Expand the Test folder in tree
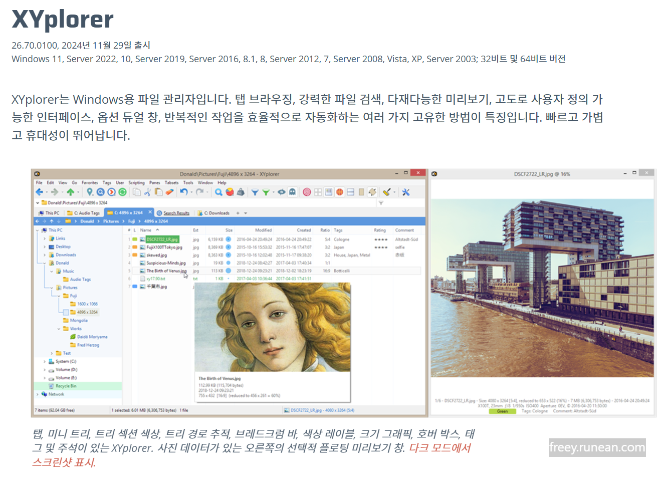 point(52,353)
